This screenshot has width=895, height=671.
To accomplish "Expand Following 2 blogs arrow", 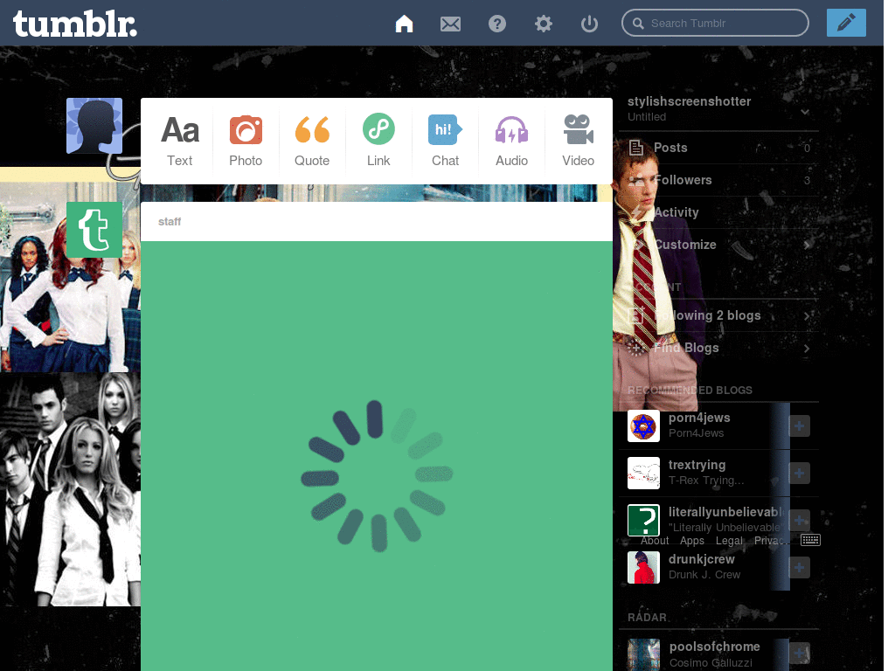I will (807, 315).
